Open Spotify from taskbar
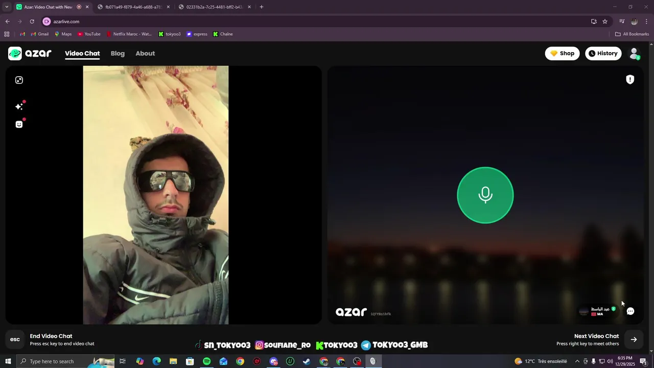 tap(207, 361)
